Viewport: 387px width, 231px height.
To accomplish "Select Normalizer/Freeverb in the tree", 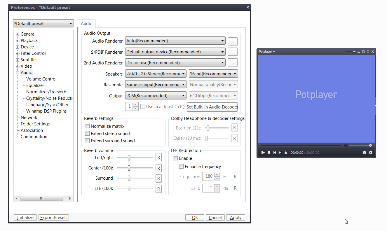I will [46, 92].
